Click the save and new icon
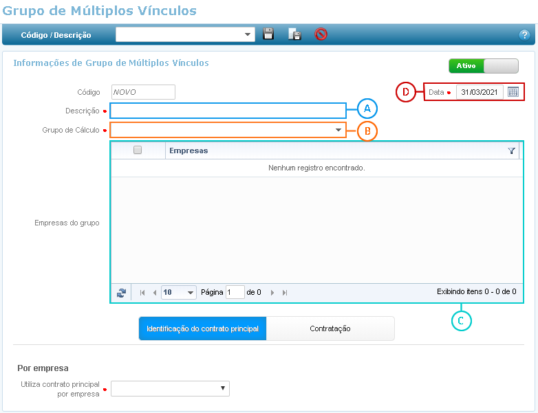The image size is (538, 413). point(294,34)
